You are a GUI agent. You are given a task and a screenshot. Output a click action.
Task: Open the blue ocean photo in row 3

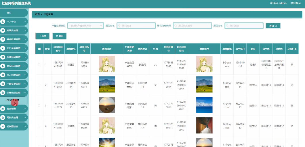[x=204, y=105]
